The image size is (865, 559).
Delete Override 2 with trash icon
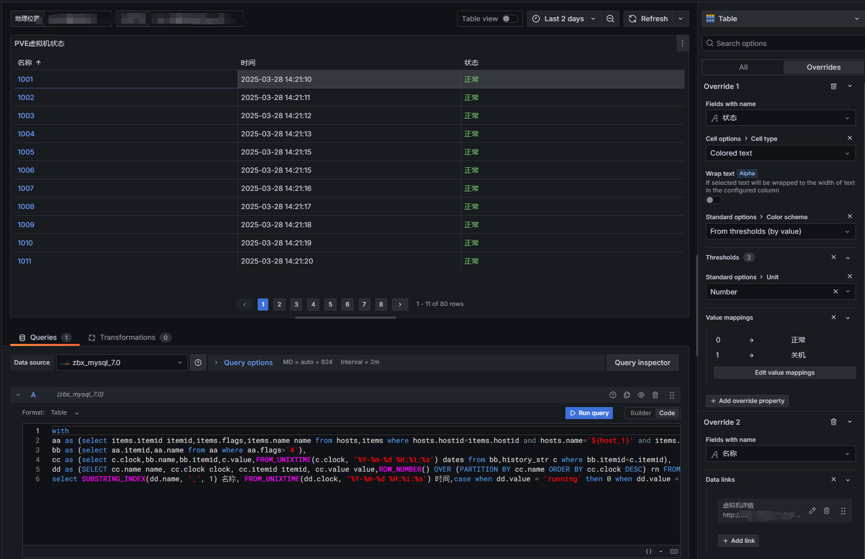pyautogui.click(x=834, y=422)
